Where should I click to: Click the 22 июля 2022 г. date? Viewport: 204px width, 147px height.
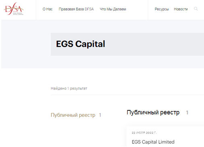pos(144,133)
